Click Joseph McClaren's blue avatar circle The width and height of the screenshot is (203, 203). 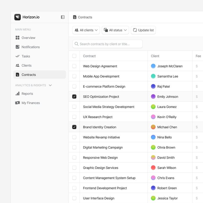point(153,66)
